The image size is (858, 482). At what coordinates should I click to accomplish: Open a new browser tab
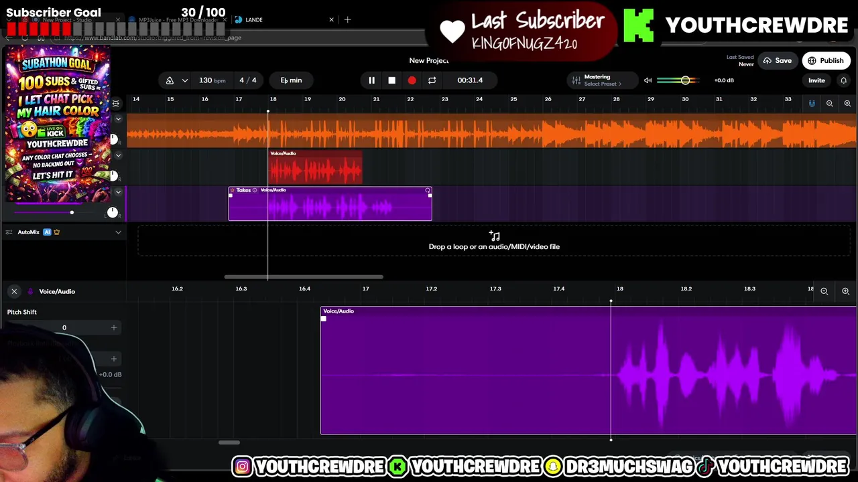(347, 19)
